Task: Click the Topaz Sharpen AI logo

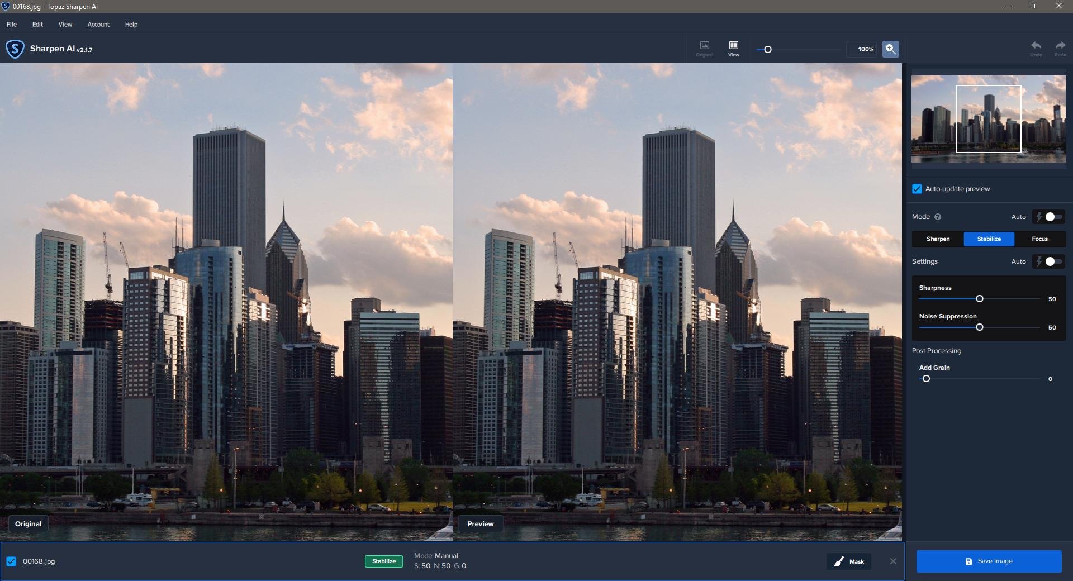Action: (15, 49)
